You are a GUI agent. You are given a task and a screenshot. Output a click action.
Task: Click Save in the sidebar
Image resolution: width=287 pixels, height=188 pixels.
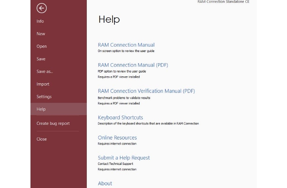point(41,59)
